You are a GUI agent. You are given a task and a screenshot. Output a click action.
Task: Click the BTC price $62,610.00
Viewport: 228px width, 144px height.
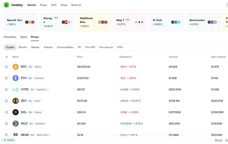point(83,67)
